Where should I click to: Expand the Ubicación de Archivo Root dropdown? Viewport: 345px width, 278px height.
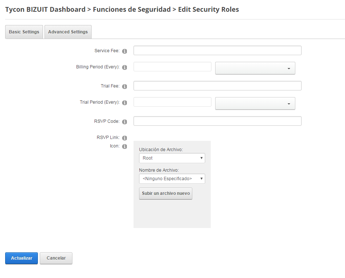tap(172, 158)
